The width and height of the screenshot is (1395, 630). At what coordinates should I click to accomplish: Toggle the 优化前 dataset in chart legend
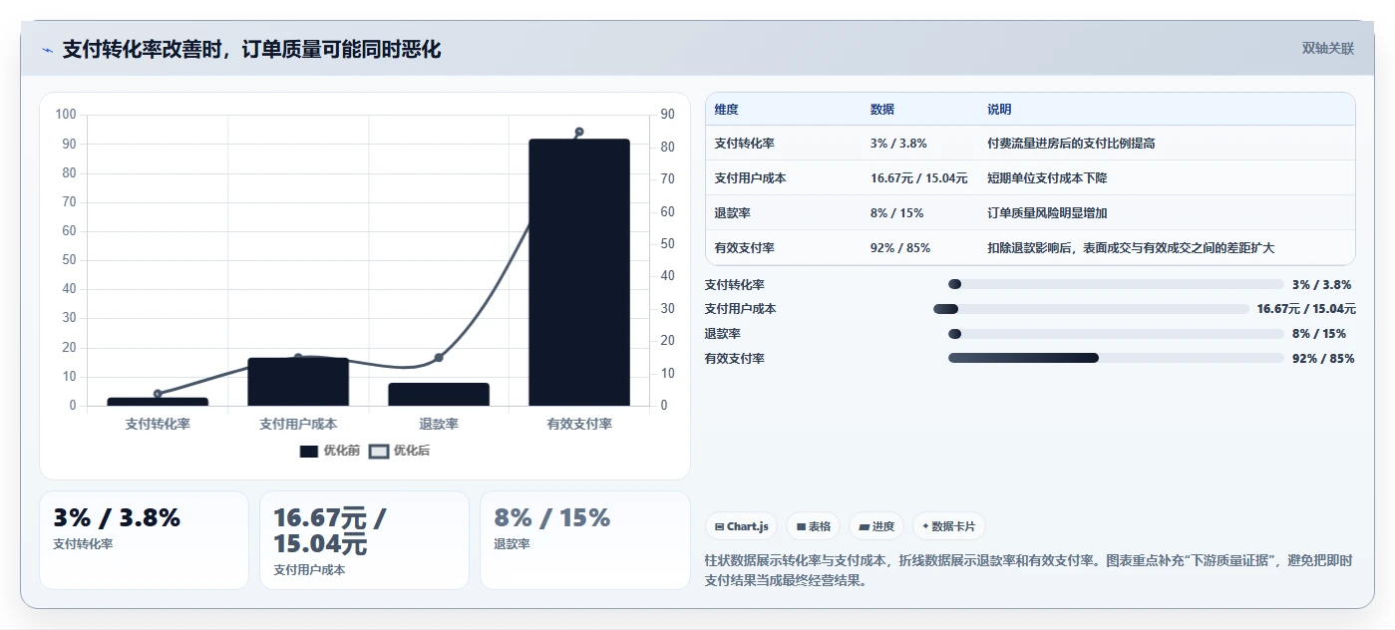coord(330,451)
